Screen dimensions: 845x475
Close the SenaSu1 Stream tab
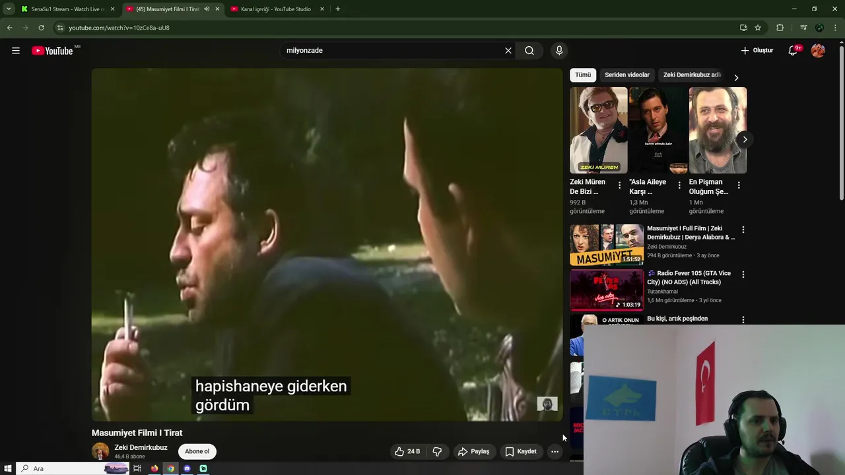coord(112,9)
